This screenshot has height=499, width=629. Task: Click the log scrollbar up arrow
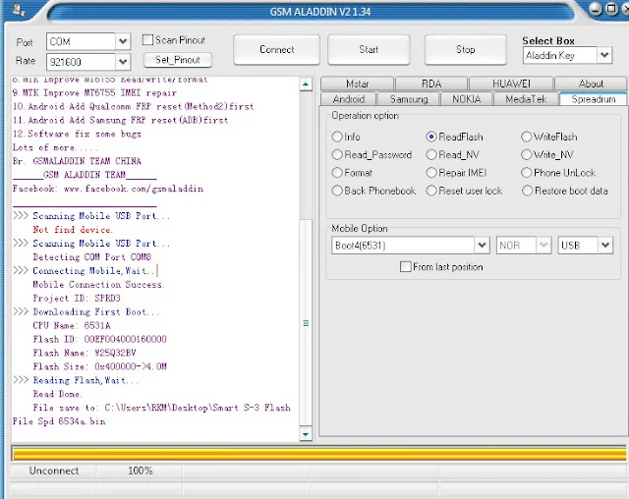pos(306,84)
